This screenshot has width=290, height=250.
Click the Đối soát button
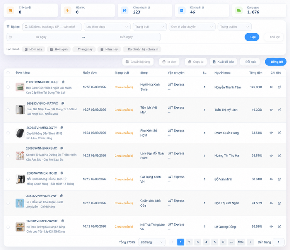pos(250,62)
